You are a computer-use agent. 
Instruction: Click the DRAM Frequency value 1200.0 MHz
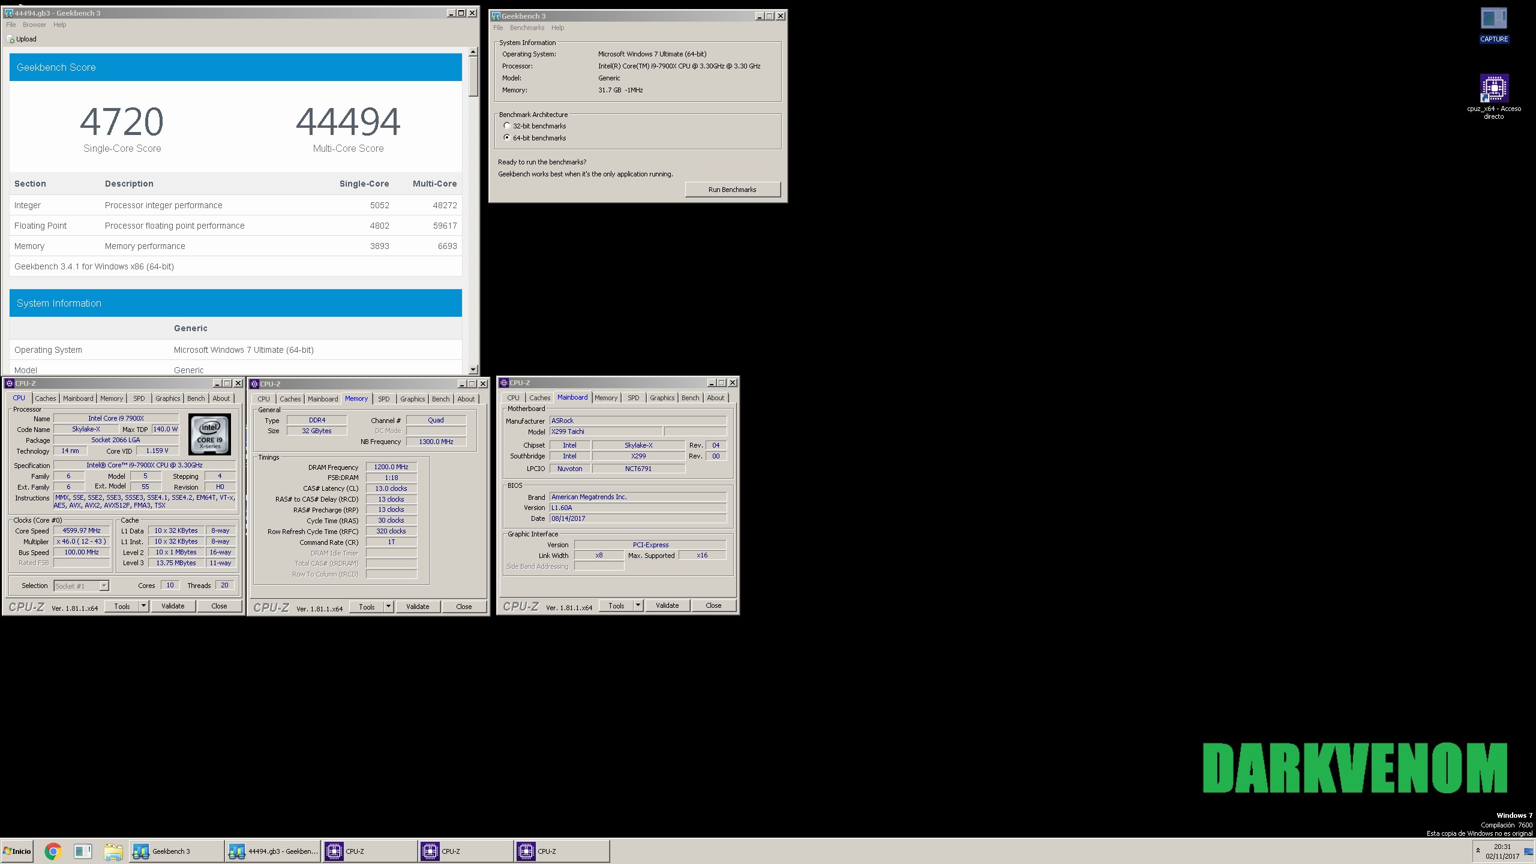[391, 467]
